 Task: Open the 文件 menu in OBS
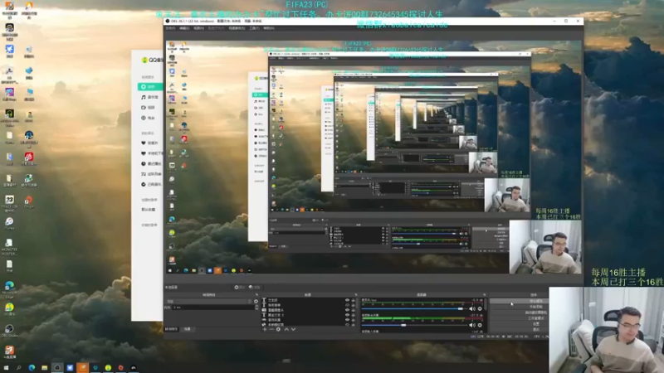170,28
